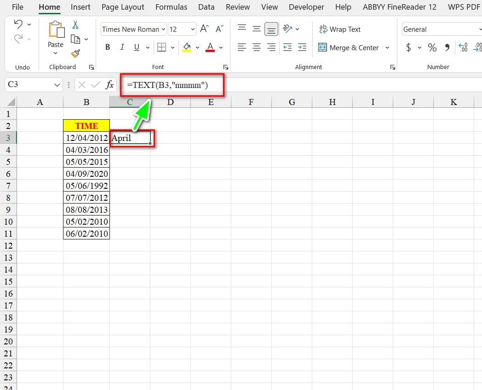Open the Page Layout tab
Image resolution: width=482 pixels, height=390 pixels.
[123, 7]
